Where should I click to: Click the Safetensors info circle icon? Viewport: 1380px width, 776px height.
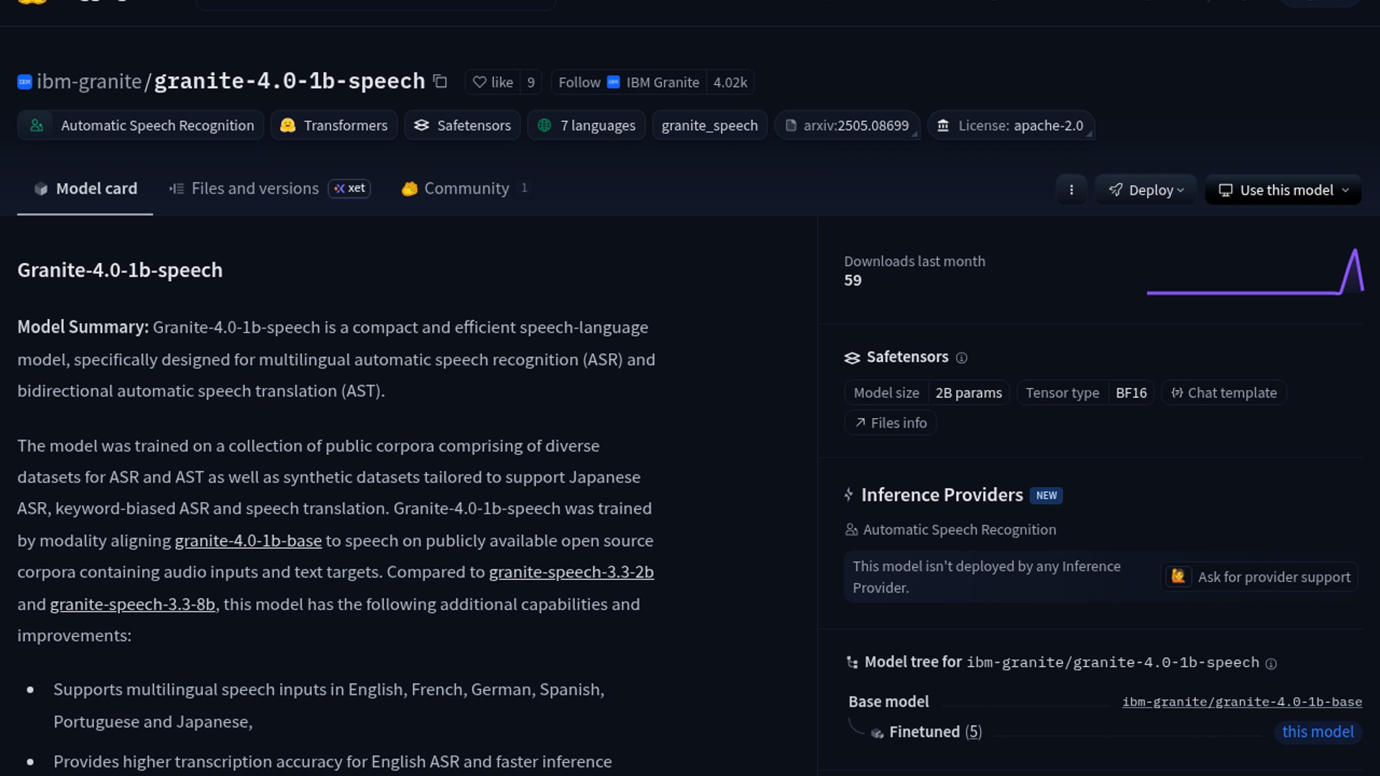click(962, 358)
